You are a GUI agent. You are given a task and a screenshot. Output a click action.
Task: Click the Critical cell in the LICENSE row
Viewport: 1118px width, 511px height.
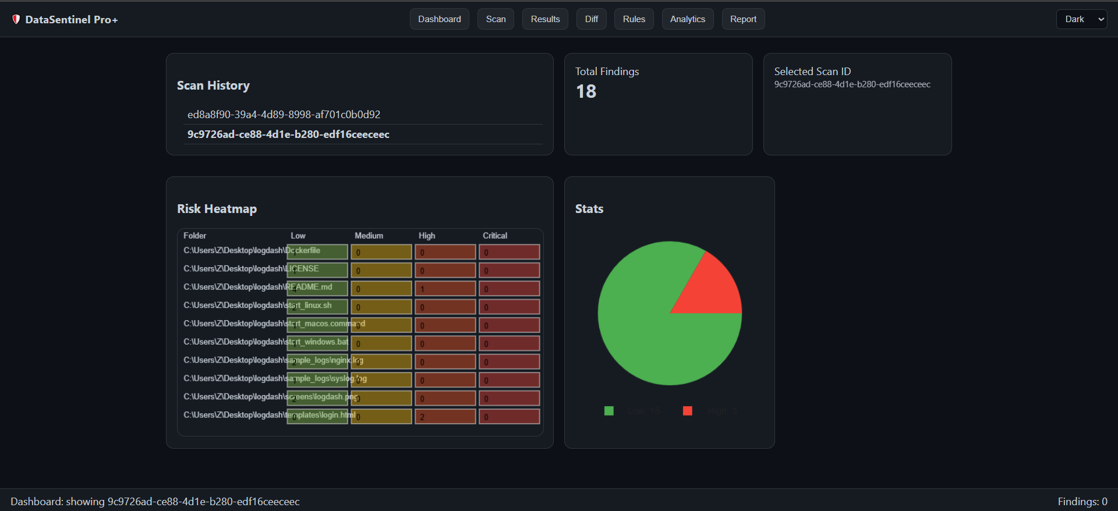pos(510,270)
